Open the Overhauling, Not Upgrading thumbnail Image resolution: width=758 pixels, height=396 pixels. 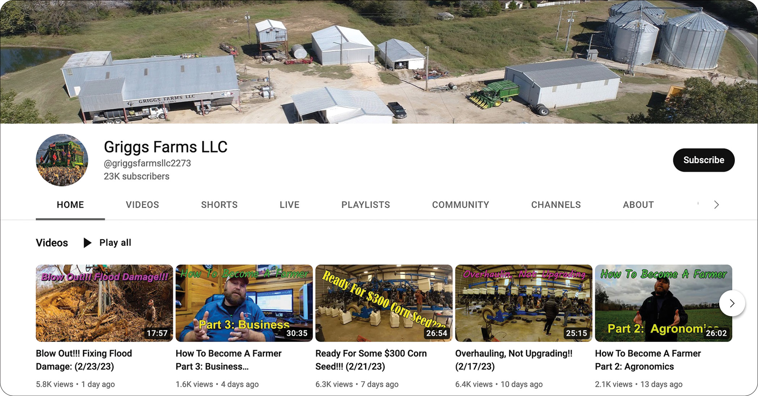pos(524,303)
